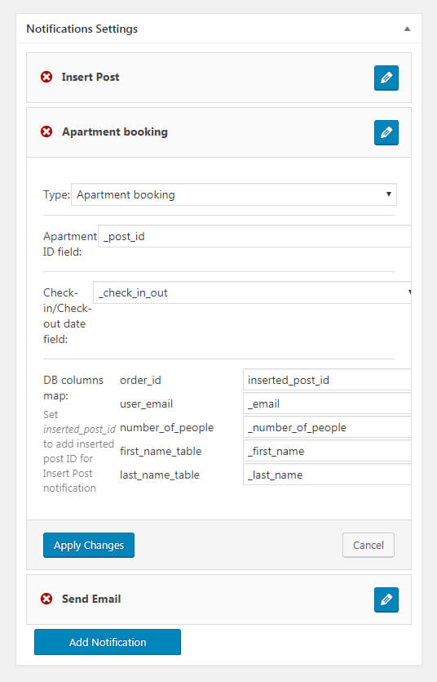Open the Check-in/Check-out date field dropdown
Viewport: 437px width, 682px height.
[252, 292]
